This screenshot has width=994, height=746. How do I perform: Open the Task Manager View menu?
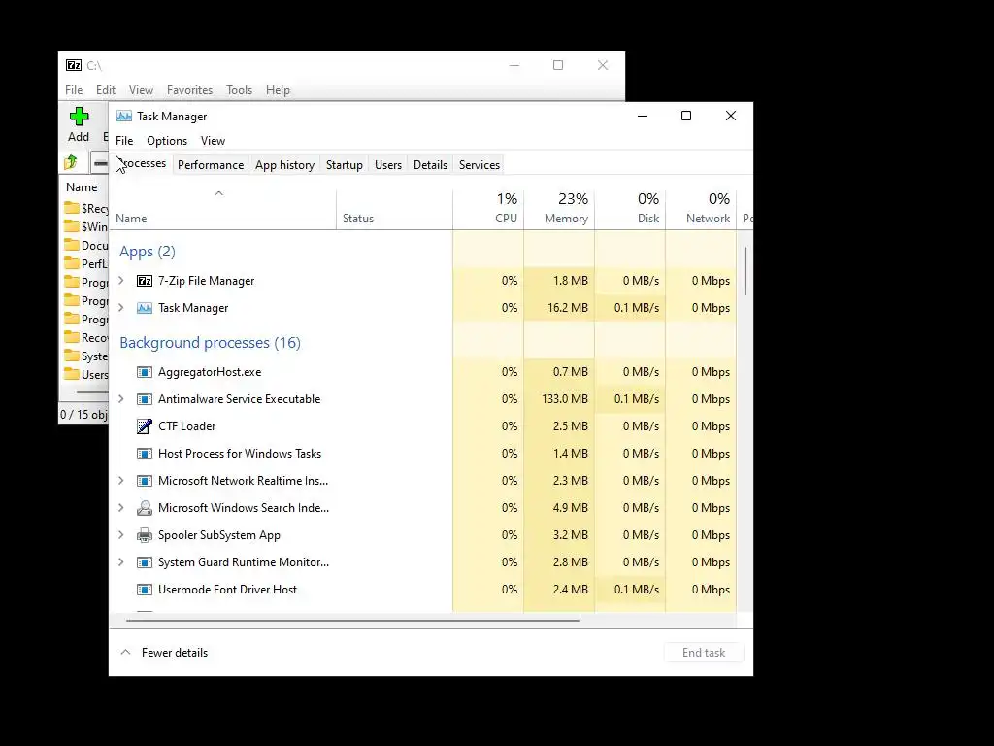[x=213, y=141]
